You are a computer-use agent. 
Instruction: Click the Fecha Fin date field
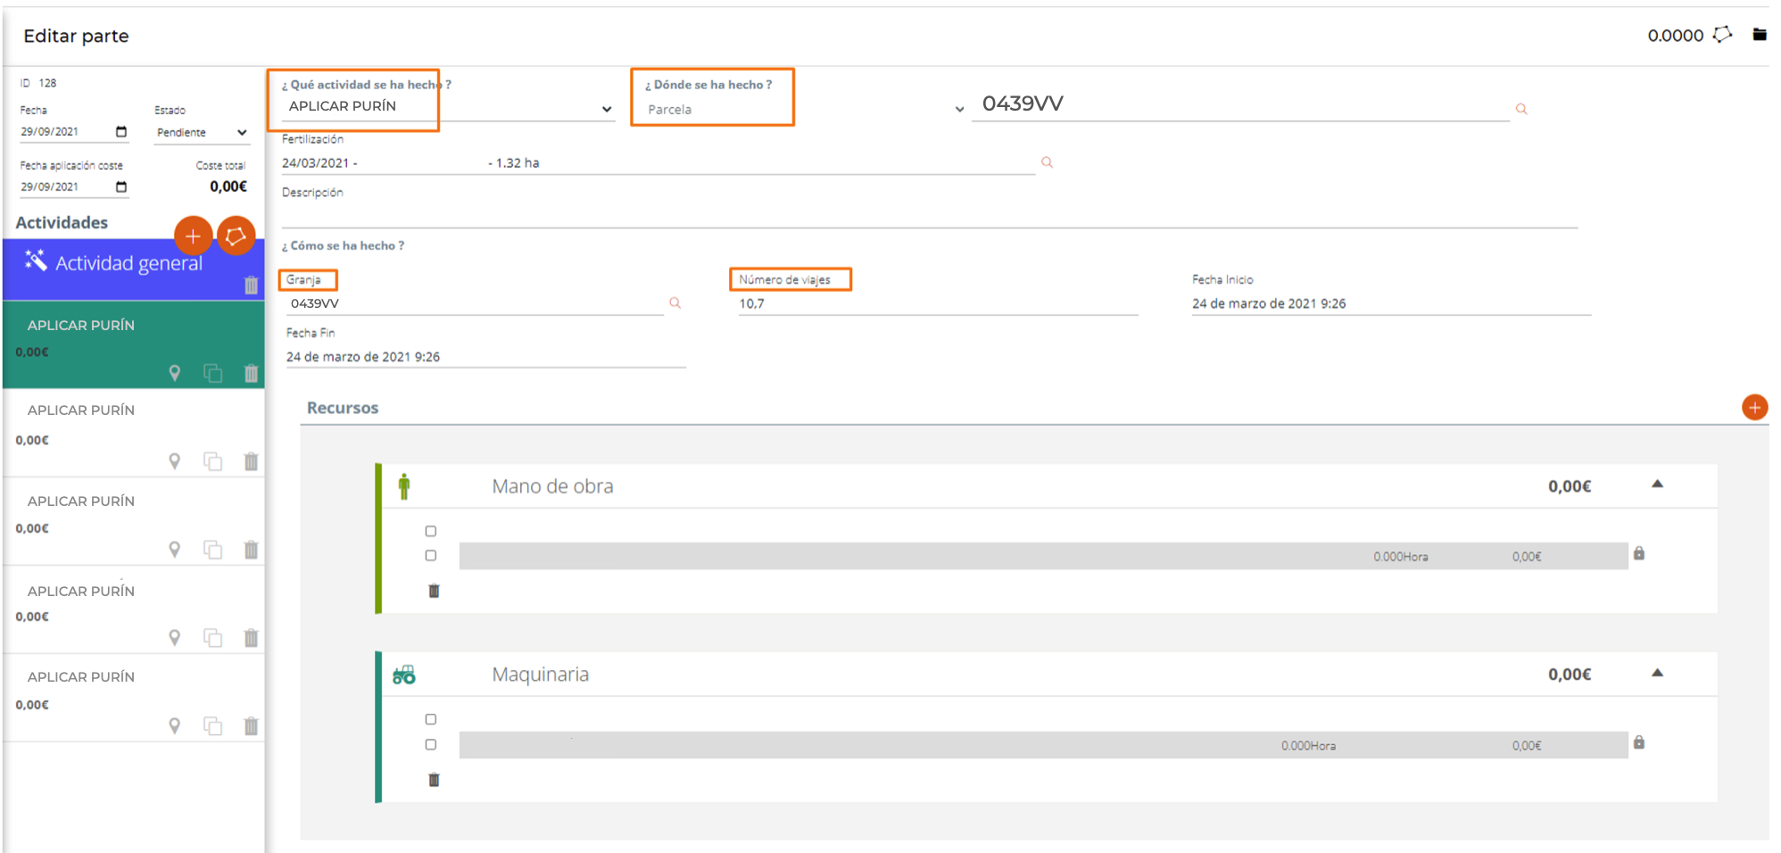(x=485, y=357)
